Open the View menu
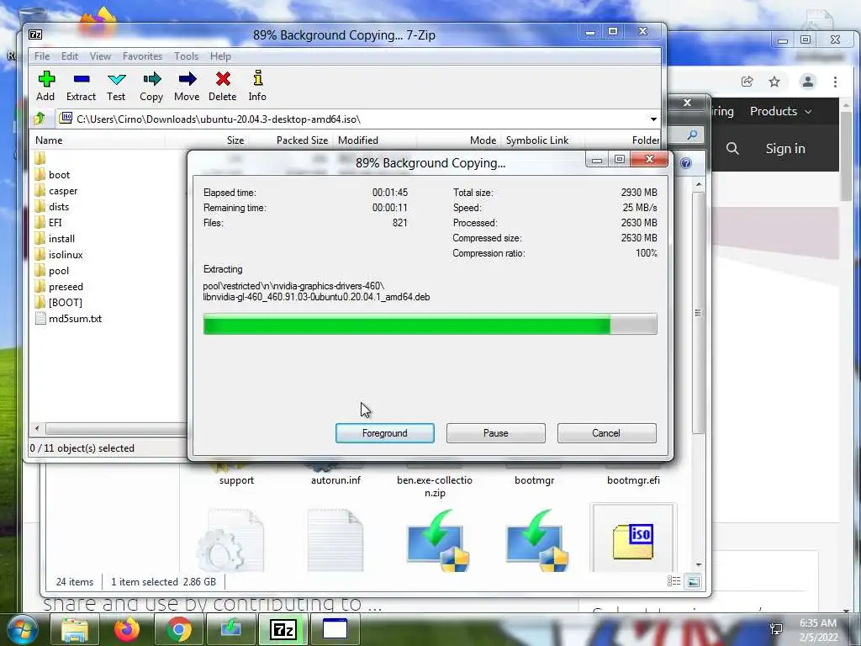 pyautogui.click(x=101, y=56)
